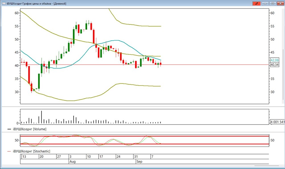Click date label 20 on the time axis
Screen dimensions: 285x169
coord(41,157)
